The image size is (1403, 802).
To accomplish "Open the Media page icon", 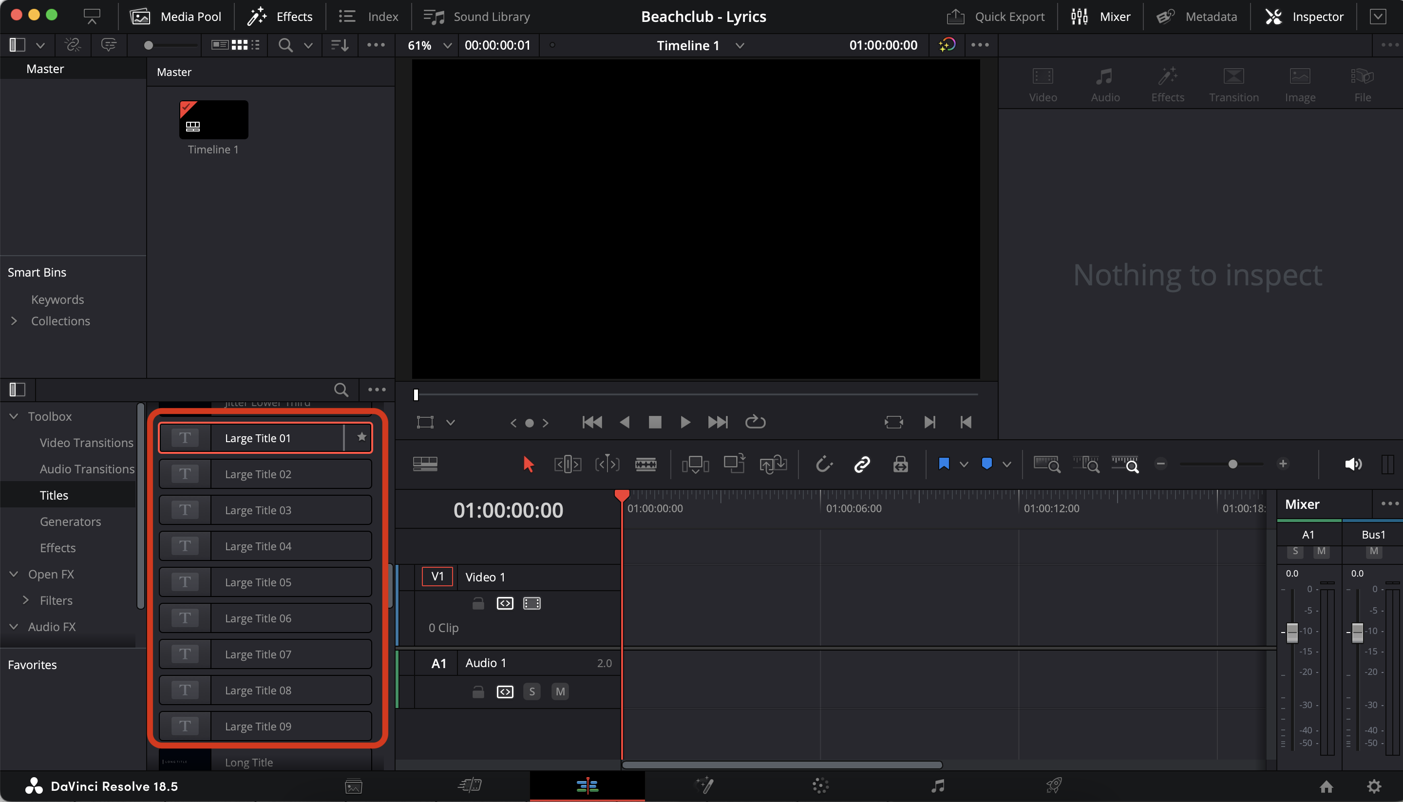I will click(353, 786).
